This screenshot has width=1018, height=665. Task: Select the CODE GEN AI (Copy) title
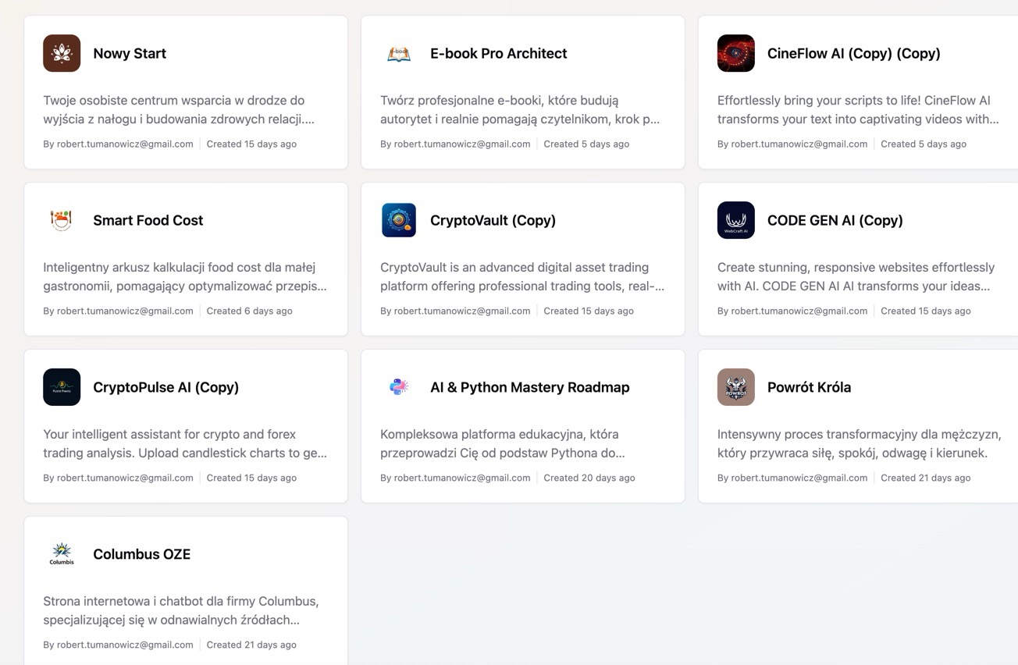[x=835, y=221]
